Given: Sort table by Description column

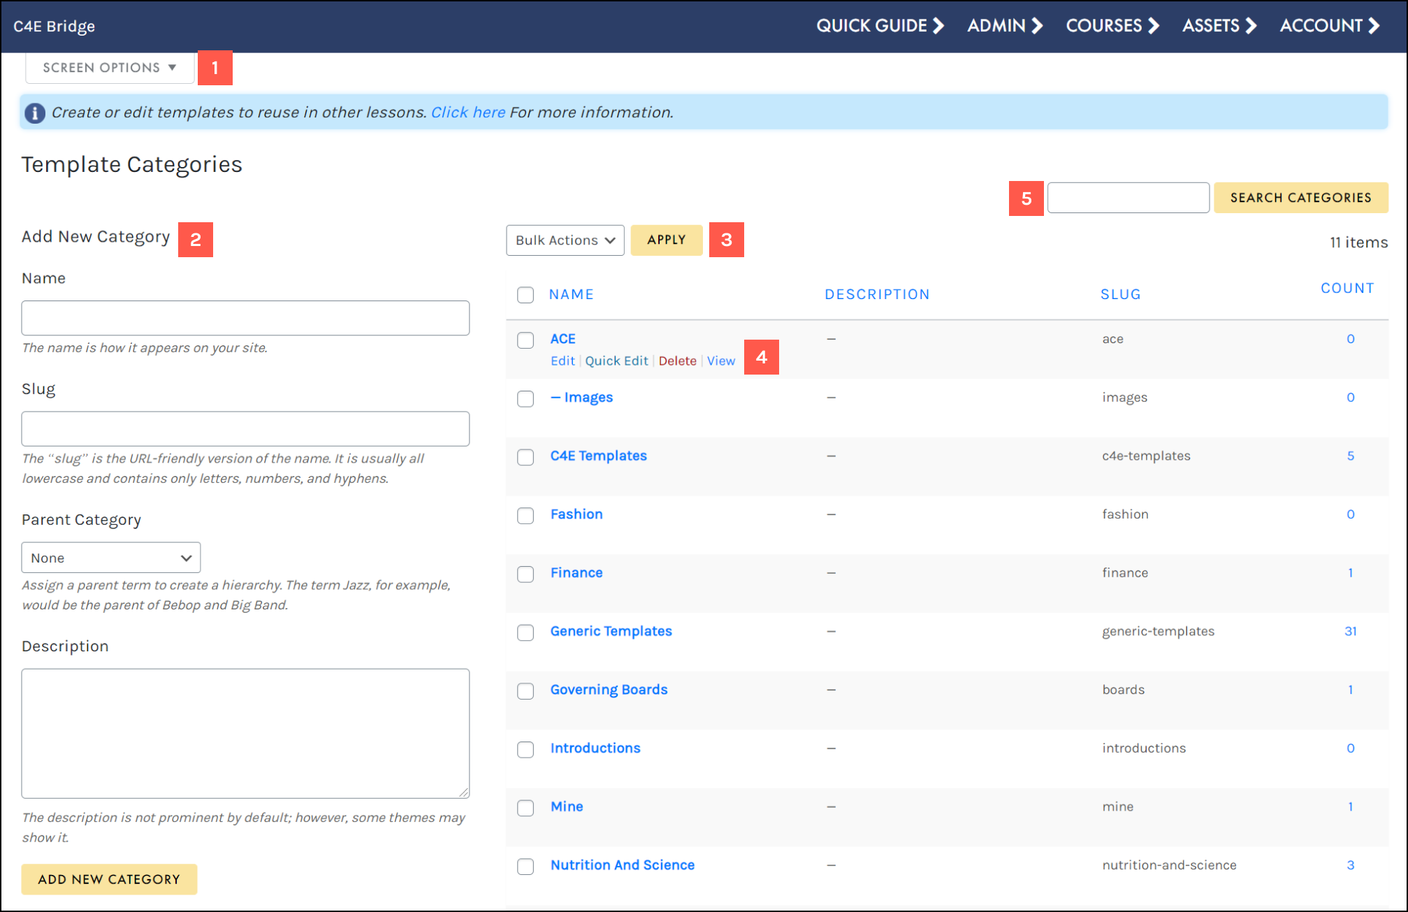Looking at the screenshot, I should pos(877,294).
